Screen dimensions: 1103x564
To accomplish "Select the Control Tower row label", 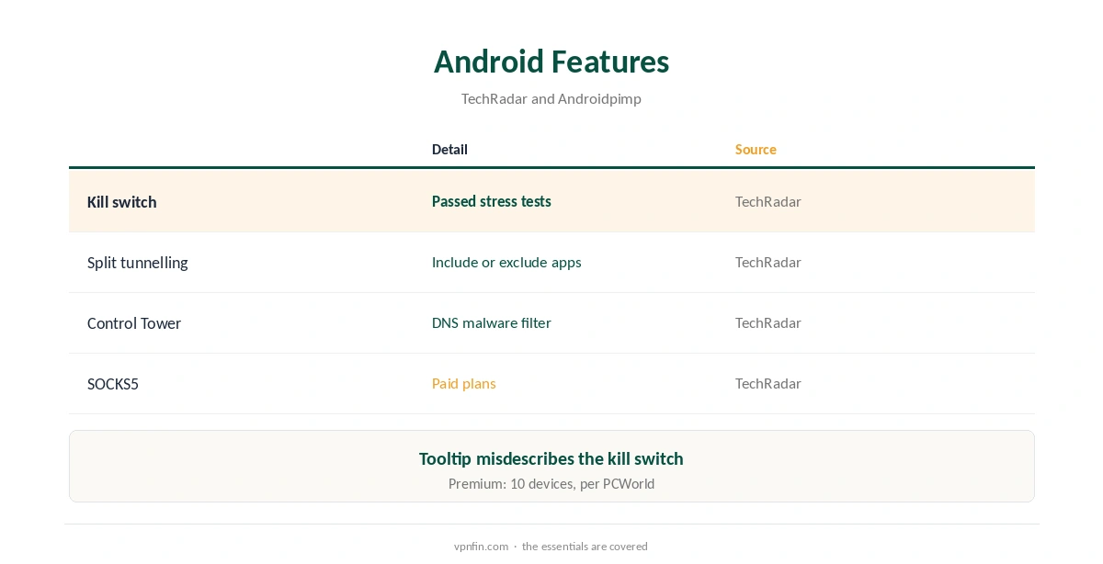I will [x=134, y=323].
